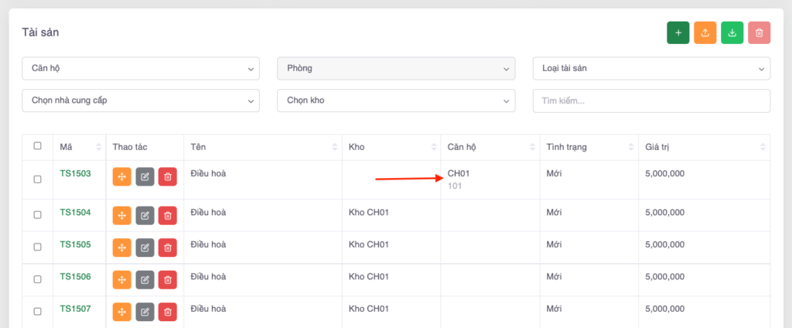Click move icon for asset TS1503

tap(121, 176)
